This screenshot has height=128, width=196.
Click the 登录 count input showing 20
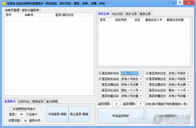21,114
